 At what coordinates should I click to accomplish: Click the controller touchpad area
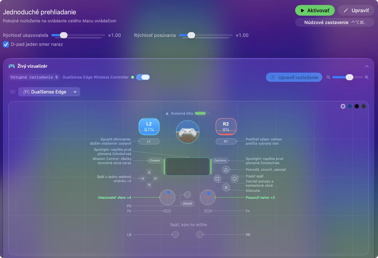pyautogui.click(x=188, y=167)
